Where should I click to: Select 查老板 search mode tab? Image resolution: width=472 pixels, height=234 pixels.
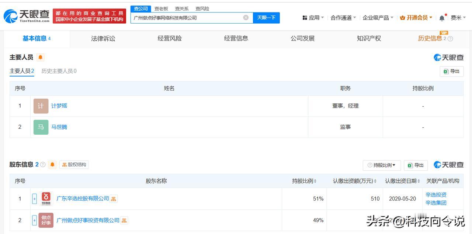tap(161, 8)
